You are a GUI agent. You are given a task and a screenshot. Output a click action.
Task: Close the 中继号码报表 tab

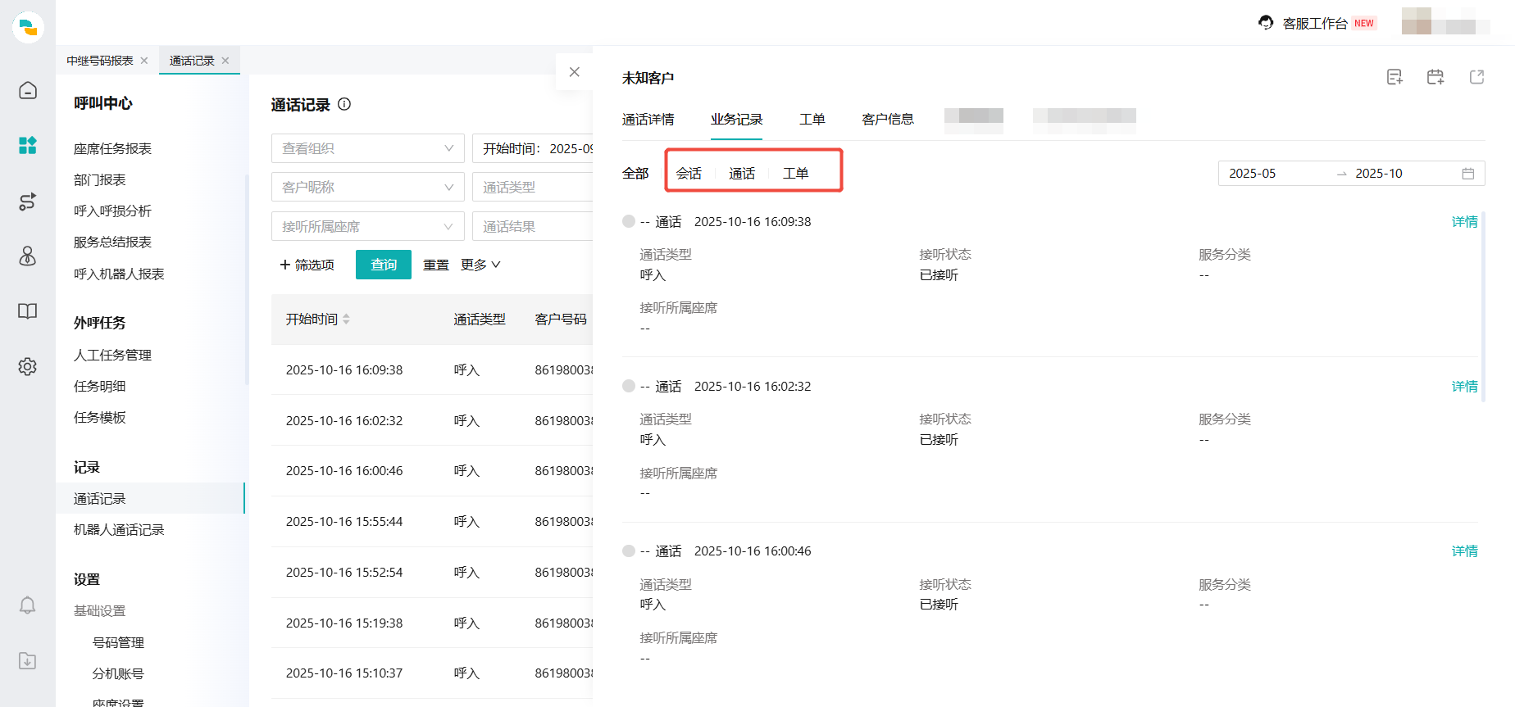(x=144, y=61)
